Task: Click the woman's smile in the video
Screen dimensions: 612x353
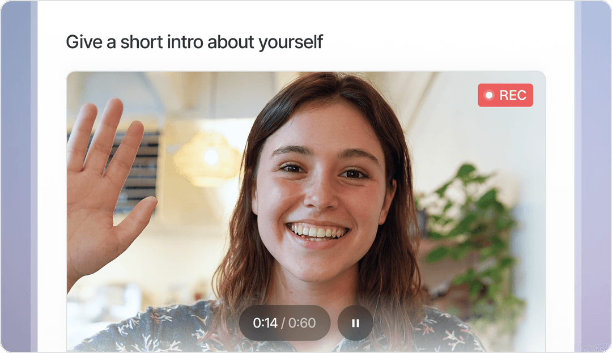Action: pos(317,233)
